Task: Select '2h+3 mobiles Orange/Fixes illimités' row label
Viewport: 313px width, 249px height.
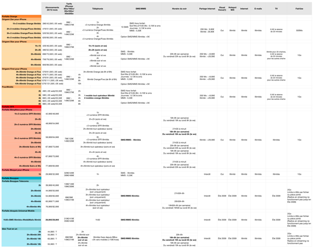Action: pyautogui.click(x=24, y=29)
